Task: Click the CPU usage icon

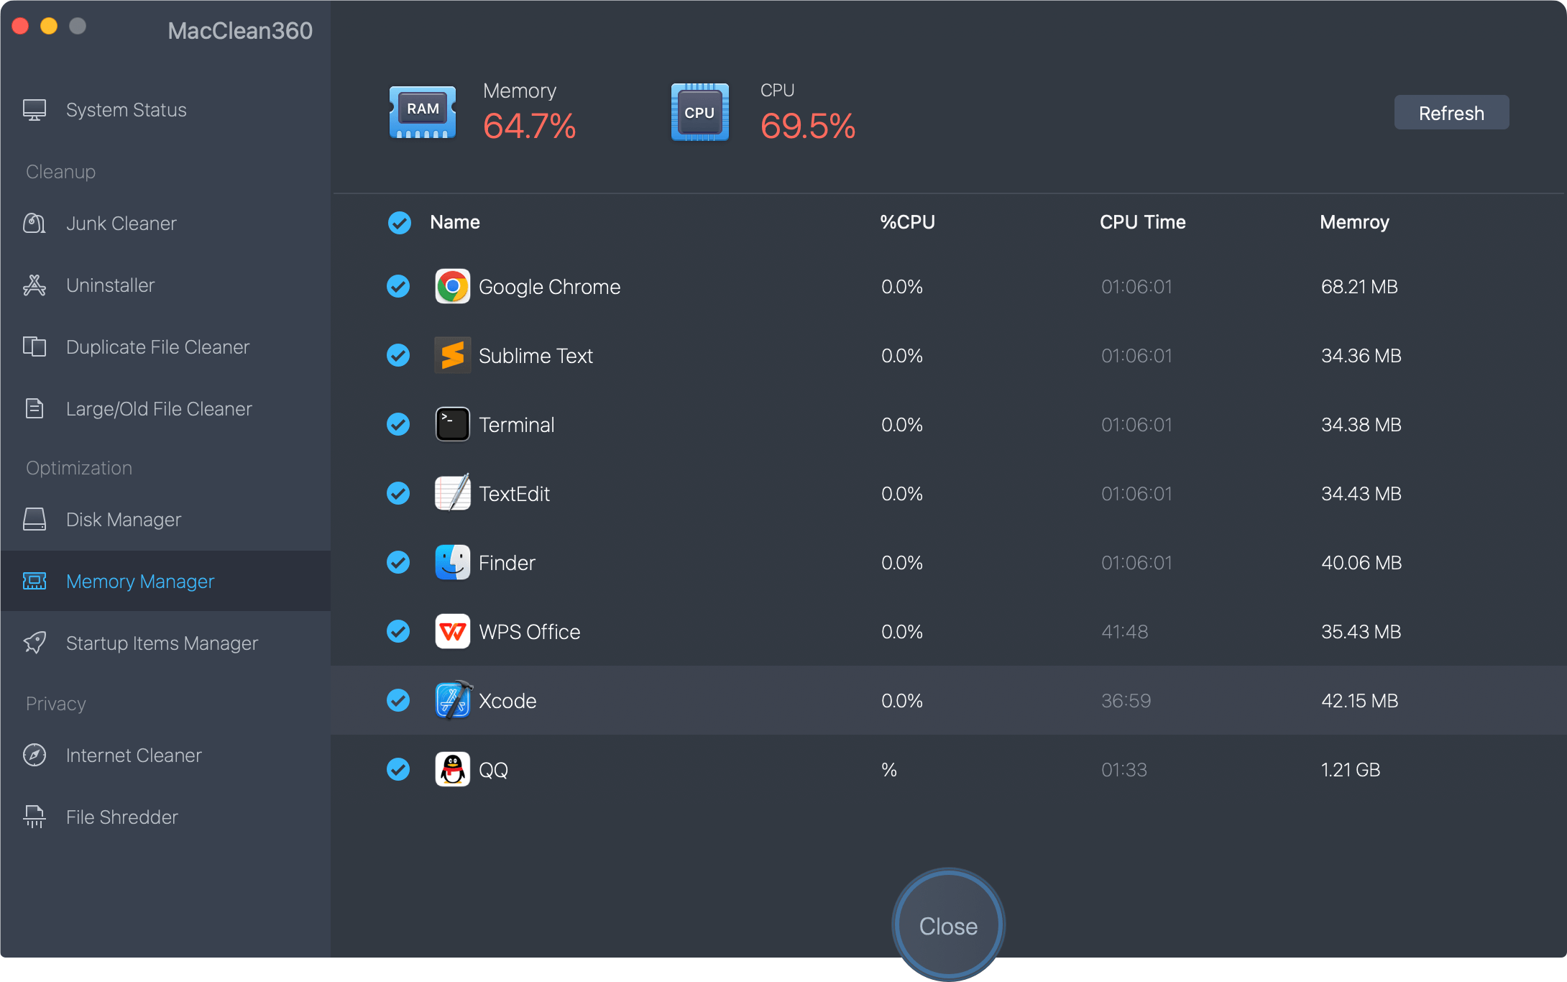Action: [x=699, y=111]
